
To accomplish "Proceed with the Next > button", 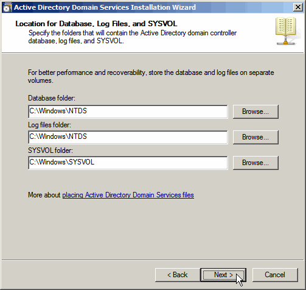I will (x=223, y=275).
